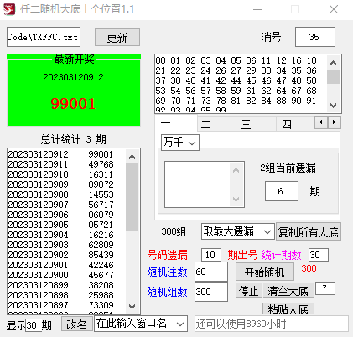353x337 pixels.
Task: Click the 2组当前遗漏 field showing 6
Action: coord(282,191)
